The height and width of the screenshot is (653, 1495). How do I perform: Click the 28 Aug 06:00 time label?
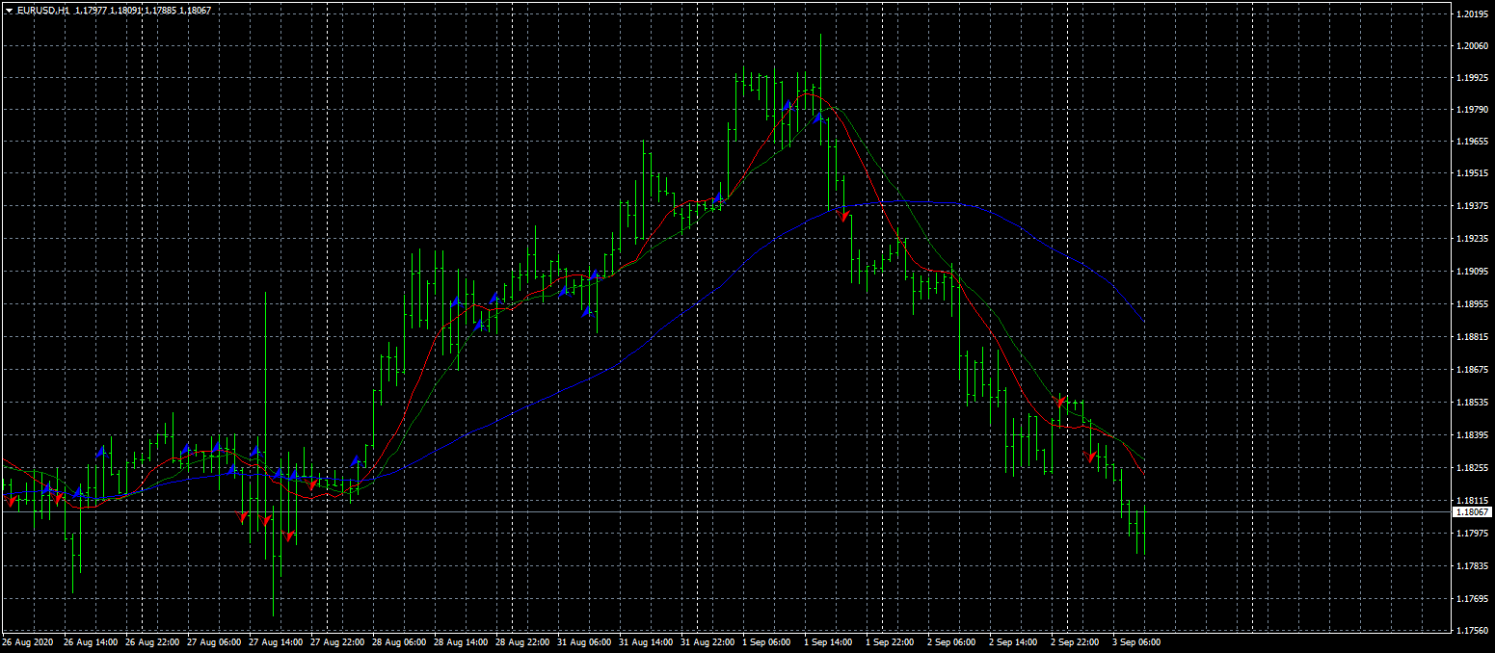(399, 642)
